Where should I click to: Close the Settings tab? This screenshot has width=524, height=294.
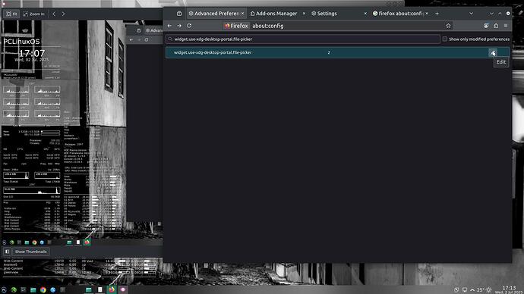pos(365,14)
